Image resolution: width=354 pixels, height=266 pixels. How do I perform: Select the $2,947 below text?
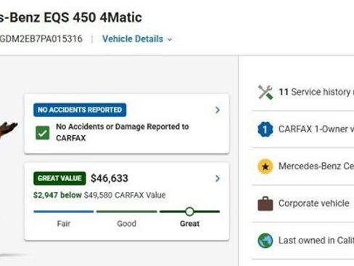(57, 195)
